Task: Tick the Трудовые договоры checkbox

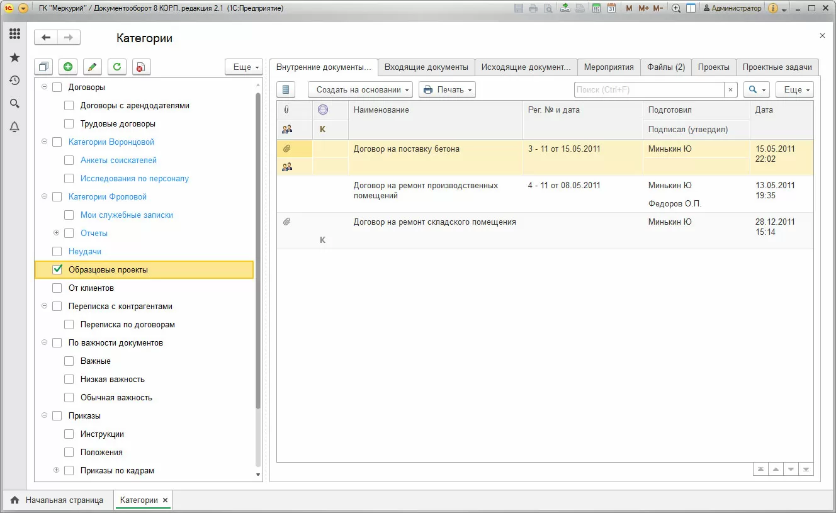Action: tap(69, 124)
